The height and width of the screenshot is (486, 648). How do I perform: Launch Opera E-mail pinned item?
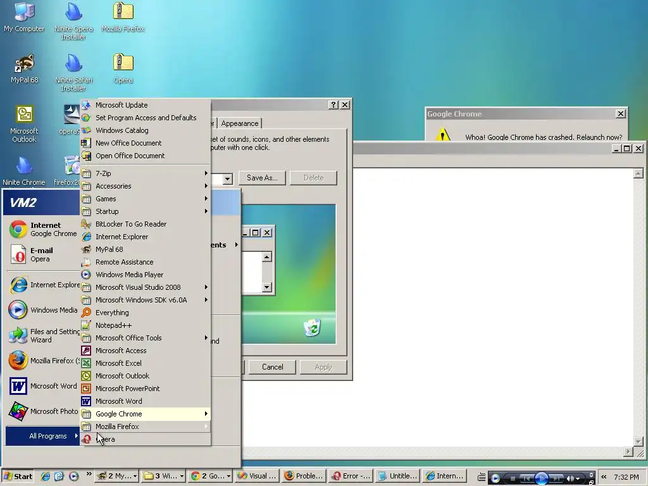point(43,254)
